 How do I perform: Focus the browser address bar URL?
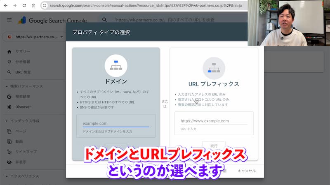[146, 5]
